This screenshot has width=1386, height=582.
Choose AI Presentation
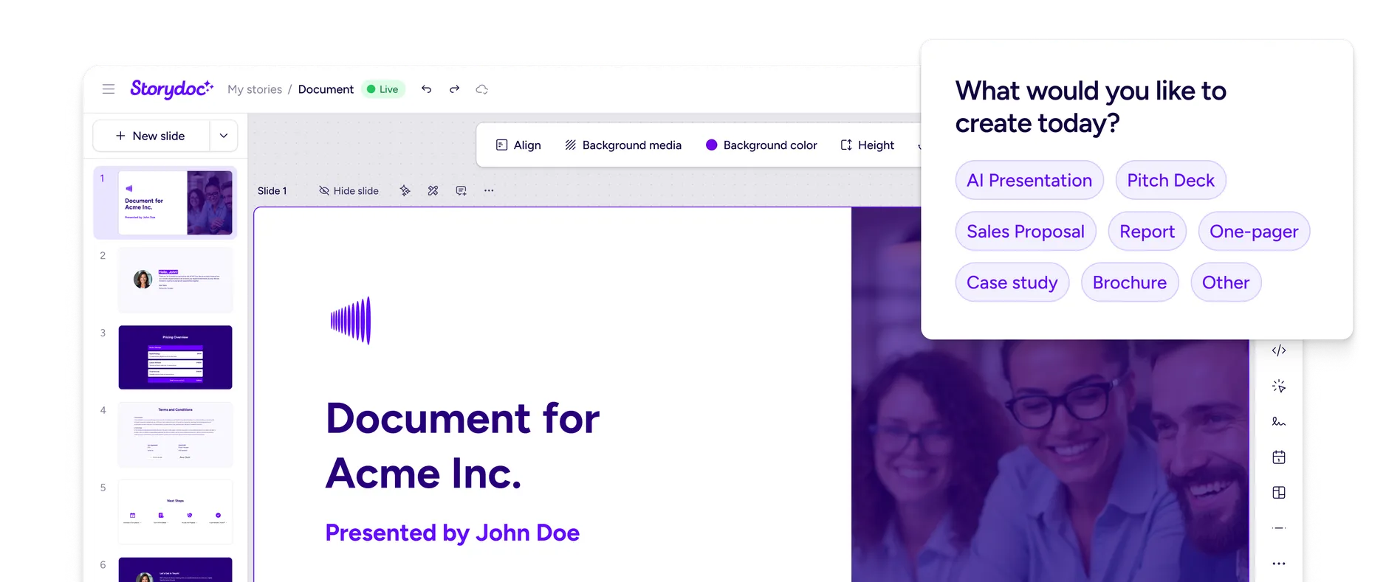tap(1029, 180)
